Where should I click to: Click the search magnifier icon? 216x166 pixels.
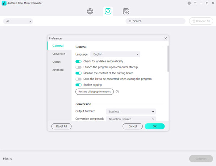[x=130, y=21]
